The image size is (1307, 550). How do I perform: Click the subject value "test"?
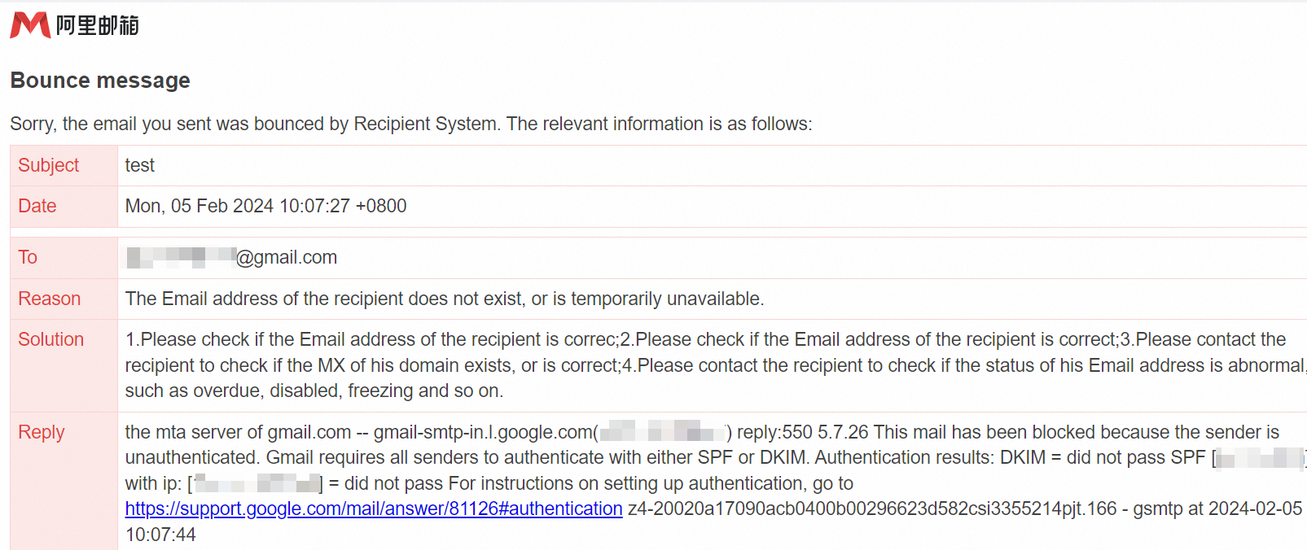coord(140,165)
